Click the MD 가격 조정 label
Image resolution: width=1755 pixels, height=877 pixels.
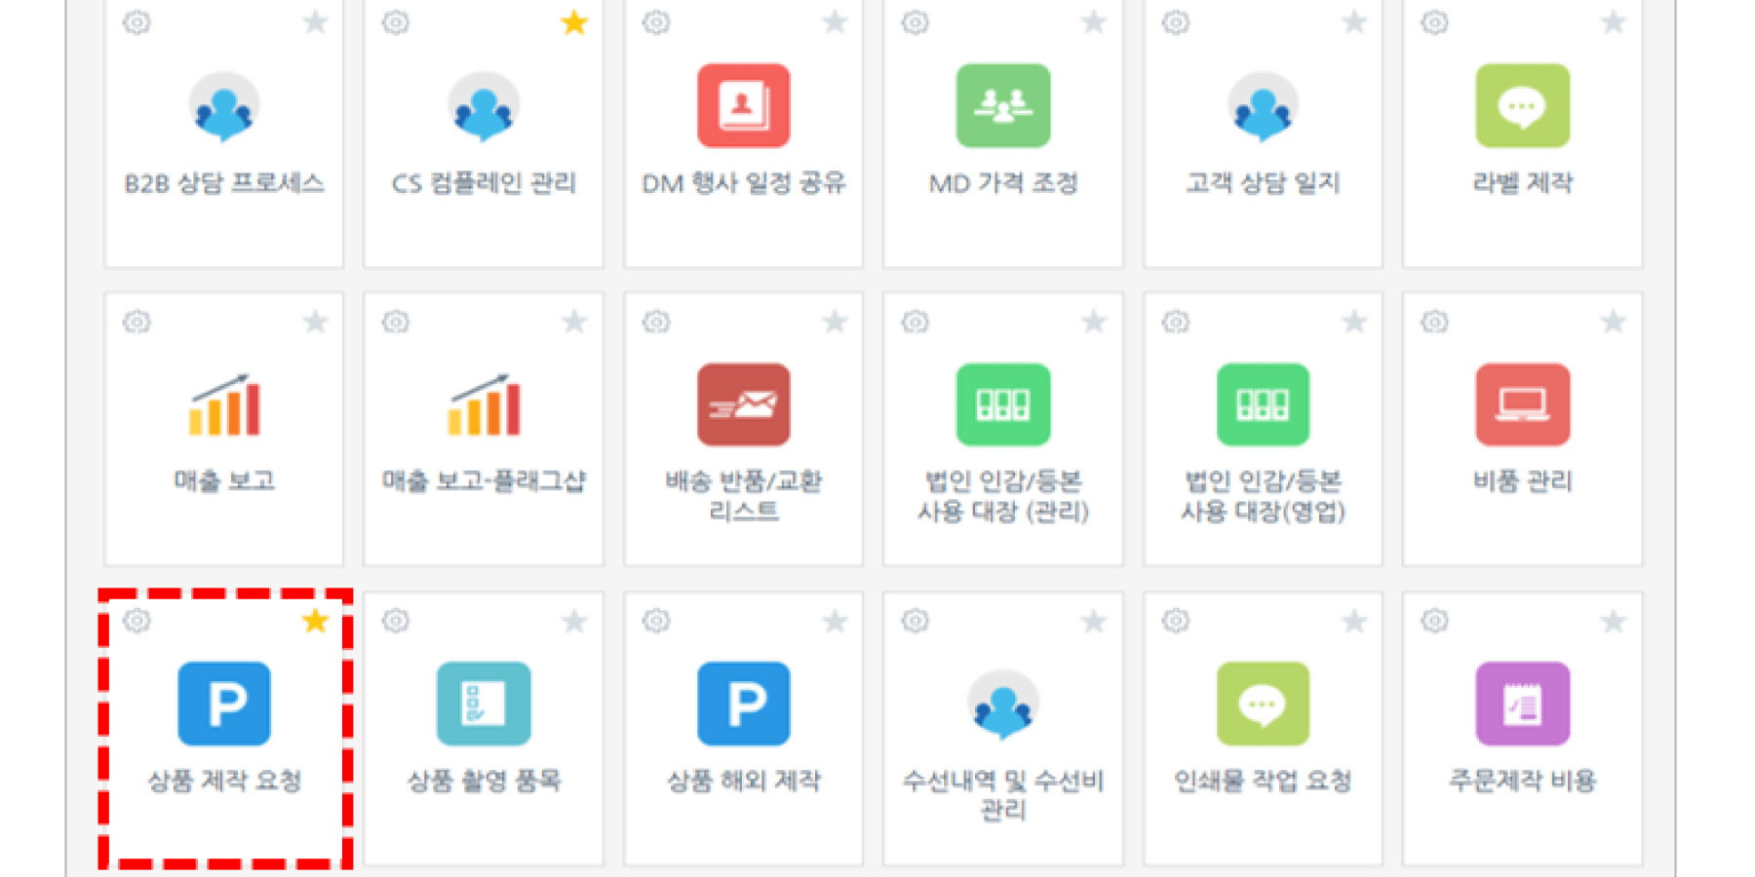(x=1003, y=182)
